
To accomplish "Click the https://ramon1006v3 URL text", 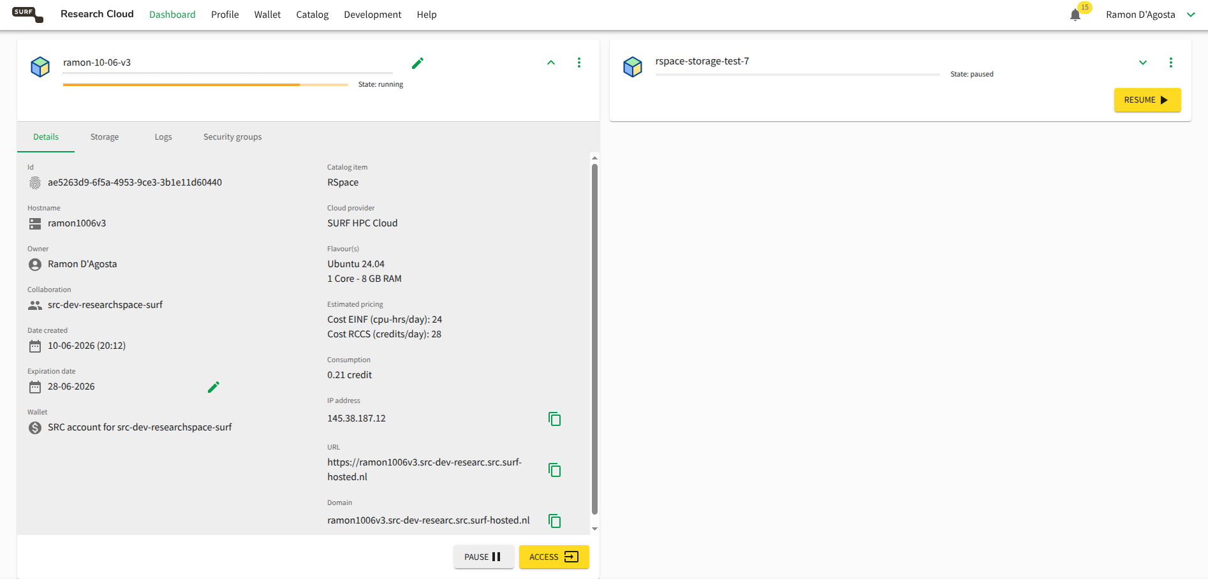I will [425, 469].
